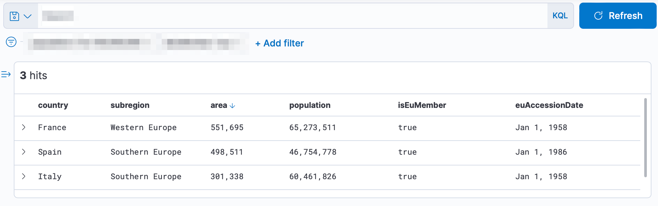Expand the France row details
658x206 pixels.
point(24,128)
